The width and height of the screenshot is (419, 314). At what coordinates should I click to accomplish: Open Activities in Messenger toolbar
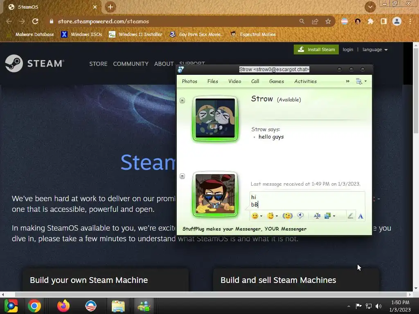tap(305, 81)
